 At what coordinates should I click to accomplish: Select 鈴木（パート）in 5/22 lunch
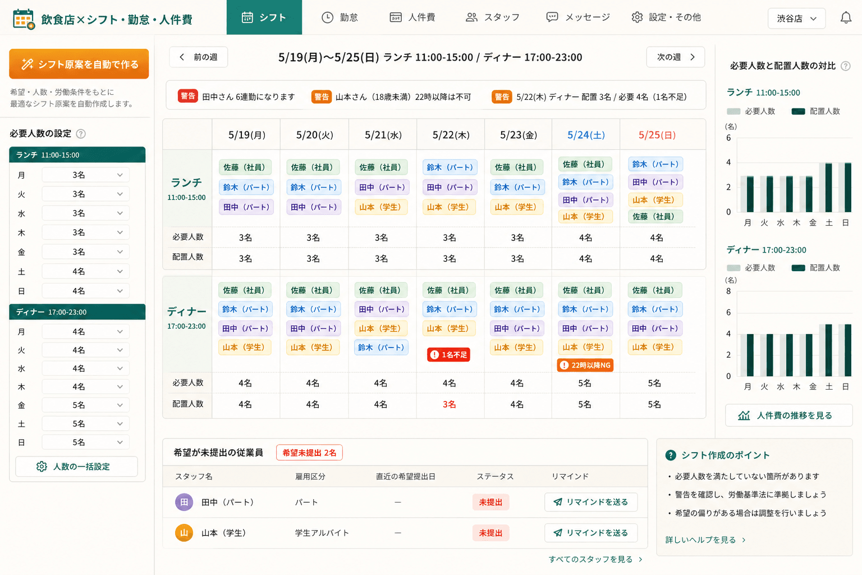[450, 167]
